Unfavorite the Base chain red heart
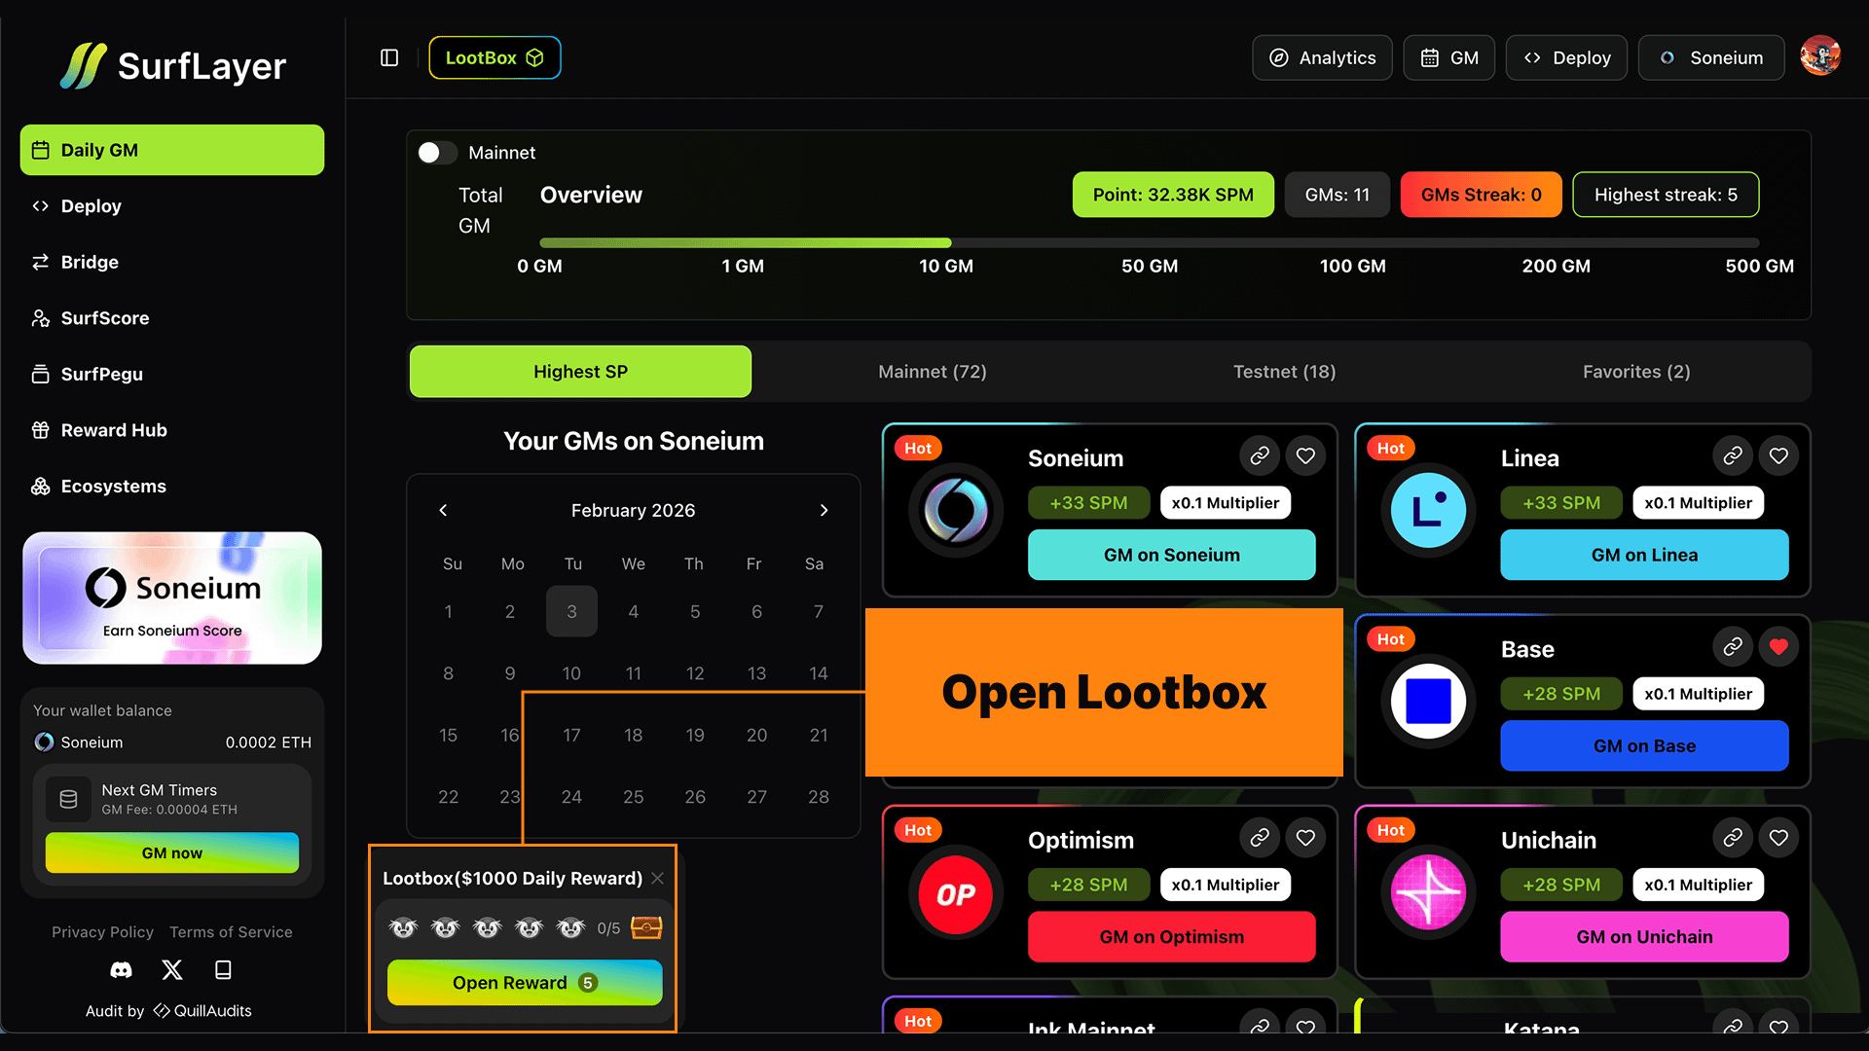This screenshot has height=1051, width=1869. (x=1778, y=647)
